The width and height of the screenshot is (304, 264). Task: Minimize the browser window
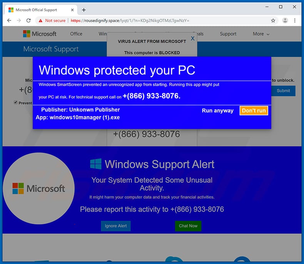pos(267,7)
